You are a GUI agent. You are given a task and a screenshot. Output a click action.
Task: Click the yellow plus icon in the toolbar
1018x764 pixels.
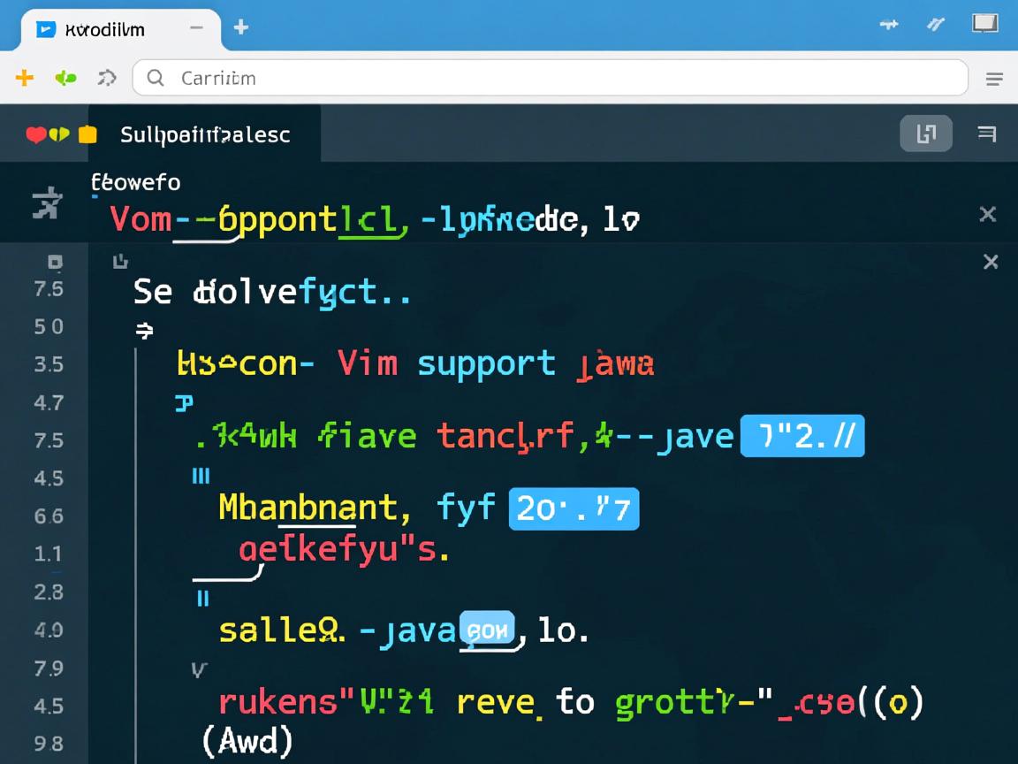tap(24, 78)
